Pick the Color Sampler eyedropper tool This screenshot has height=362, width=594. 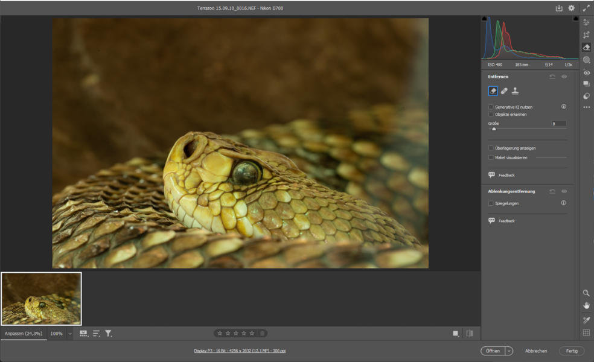(x=586, y=320)
